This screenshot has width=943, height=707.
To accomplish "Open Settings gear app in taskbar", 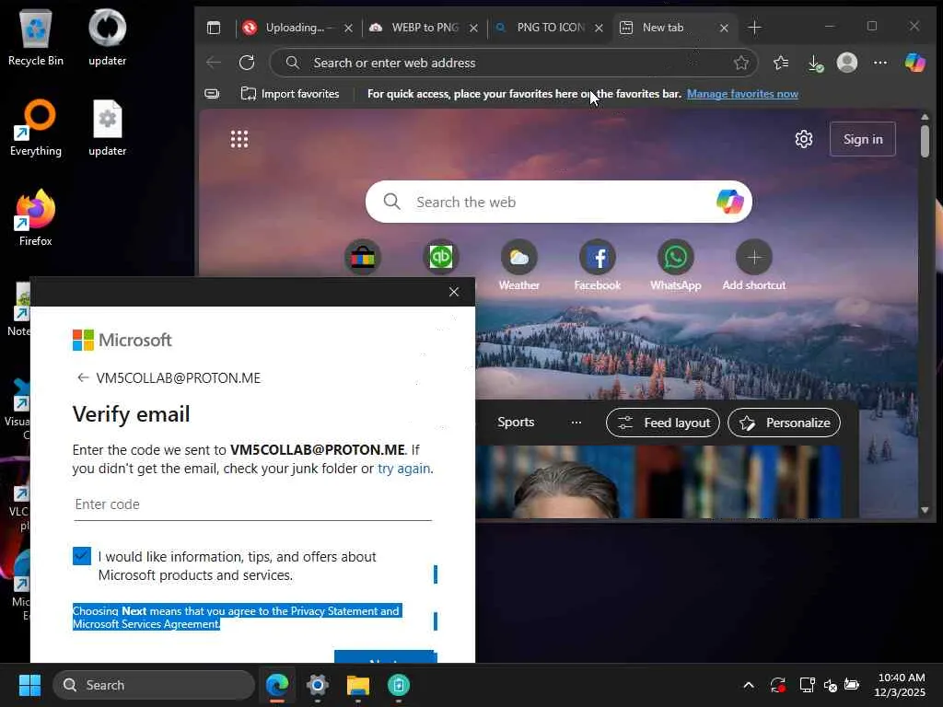I will click(318, 685).
